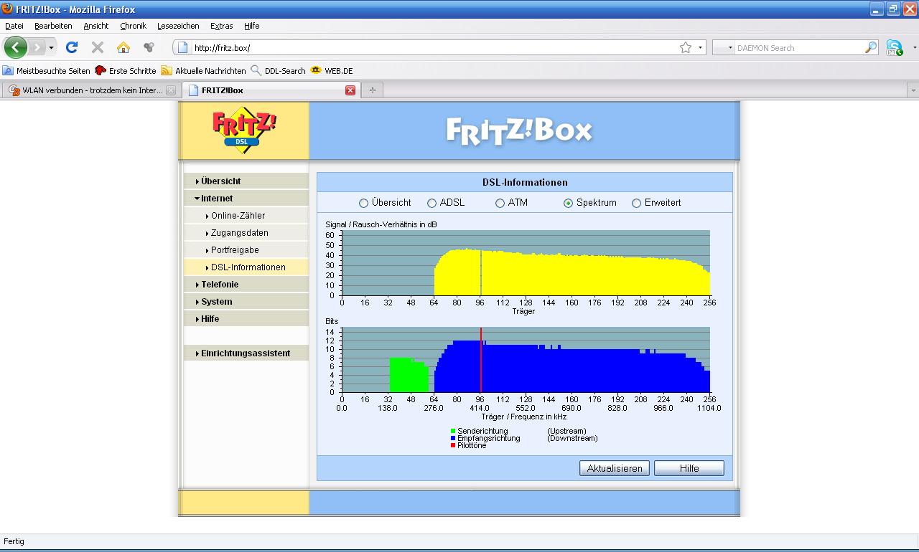Screen dimensions: 919x552
Task: Click the Aktualisieren button
Action: click(x=615, y=468)
